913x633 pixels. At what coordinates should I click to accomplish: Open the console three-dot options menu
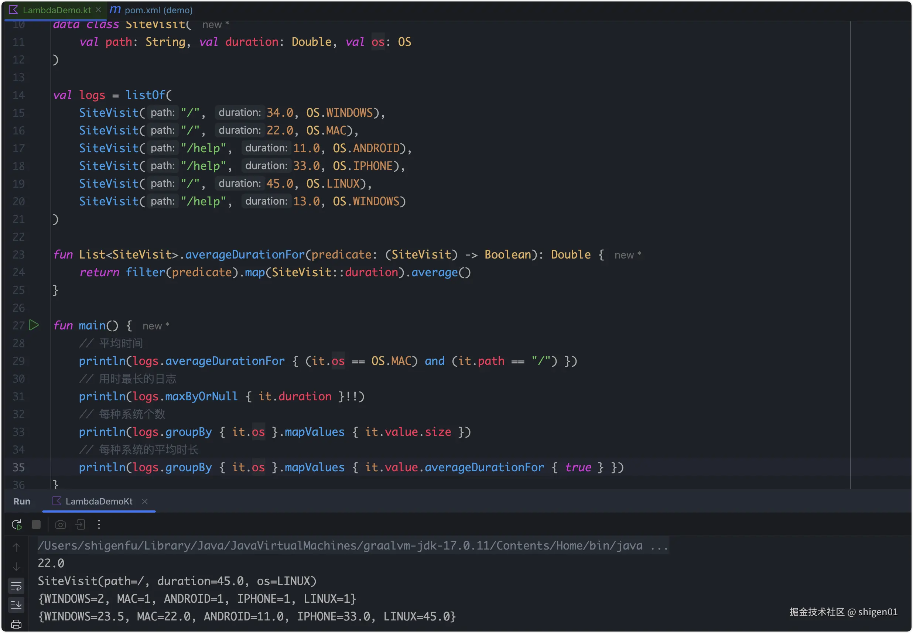(x=99, y=524)
